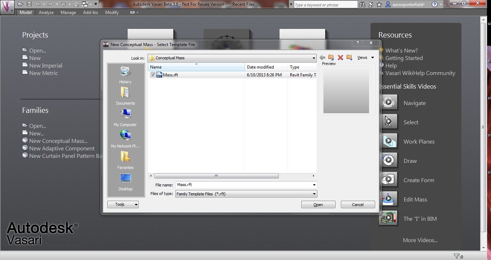
Task: Click the Open button in the dialog
Action: click(x=318, y=205)
